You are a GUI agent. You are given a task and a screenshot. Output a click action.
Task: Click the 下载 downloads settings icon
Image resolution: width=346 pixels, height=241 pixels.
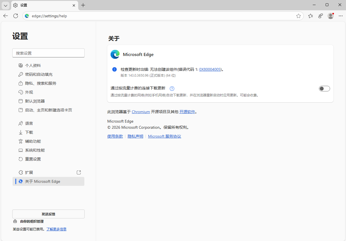pyautogui.click(x=20, y=132)
